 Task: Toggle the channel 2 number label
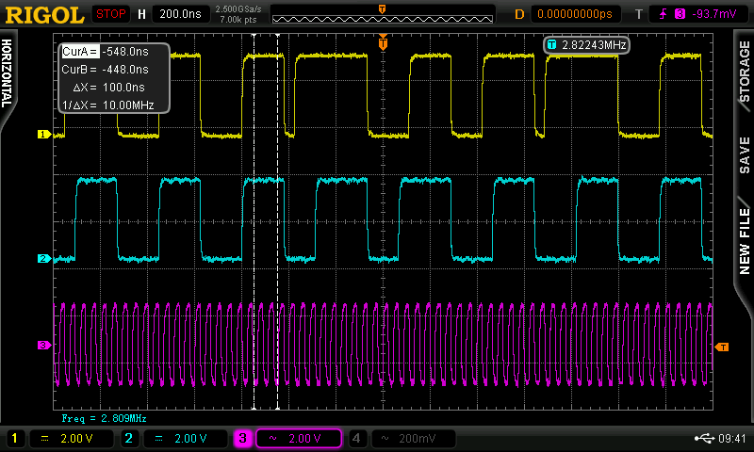point(128,438)
